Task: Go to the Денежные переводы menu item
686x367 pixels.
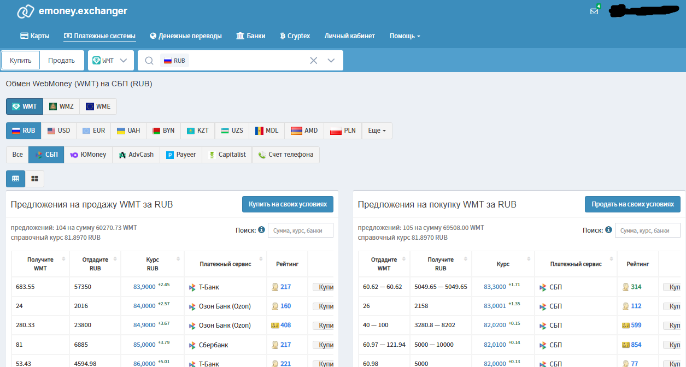Action: tap(186, 36)
